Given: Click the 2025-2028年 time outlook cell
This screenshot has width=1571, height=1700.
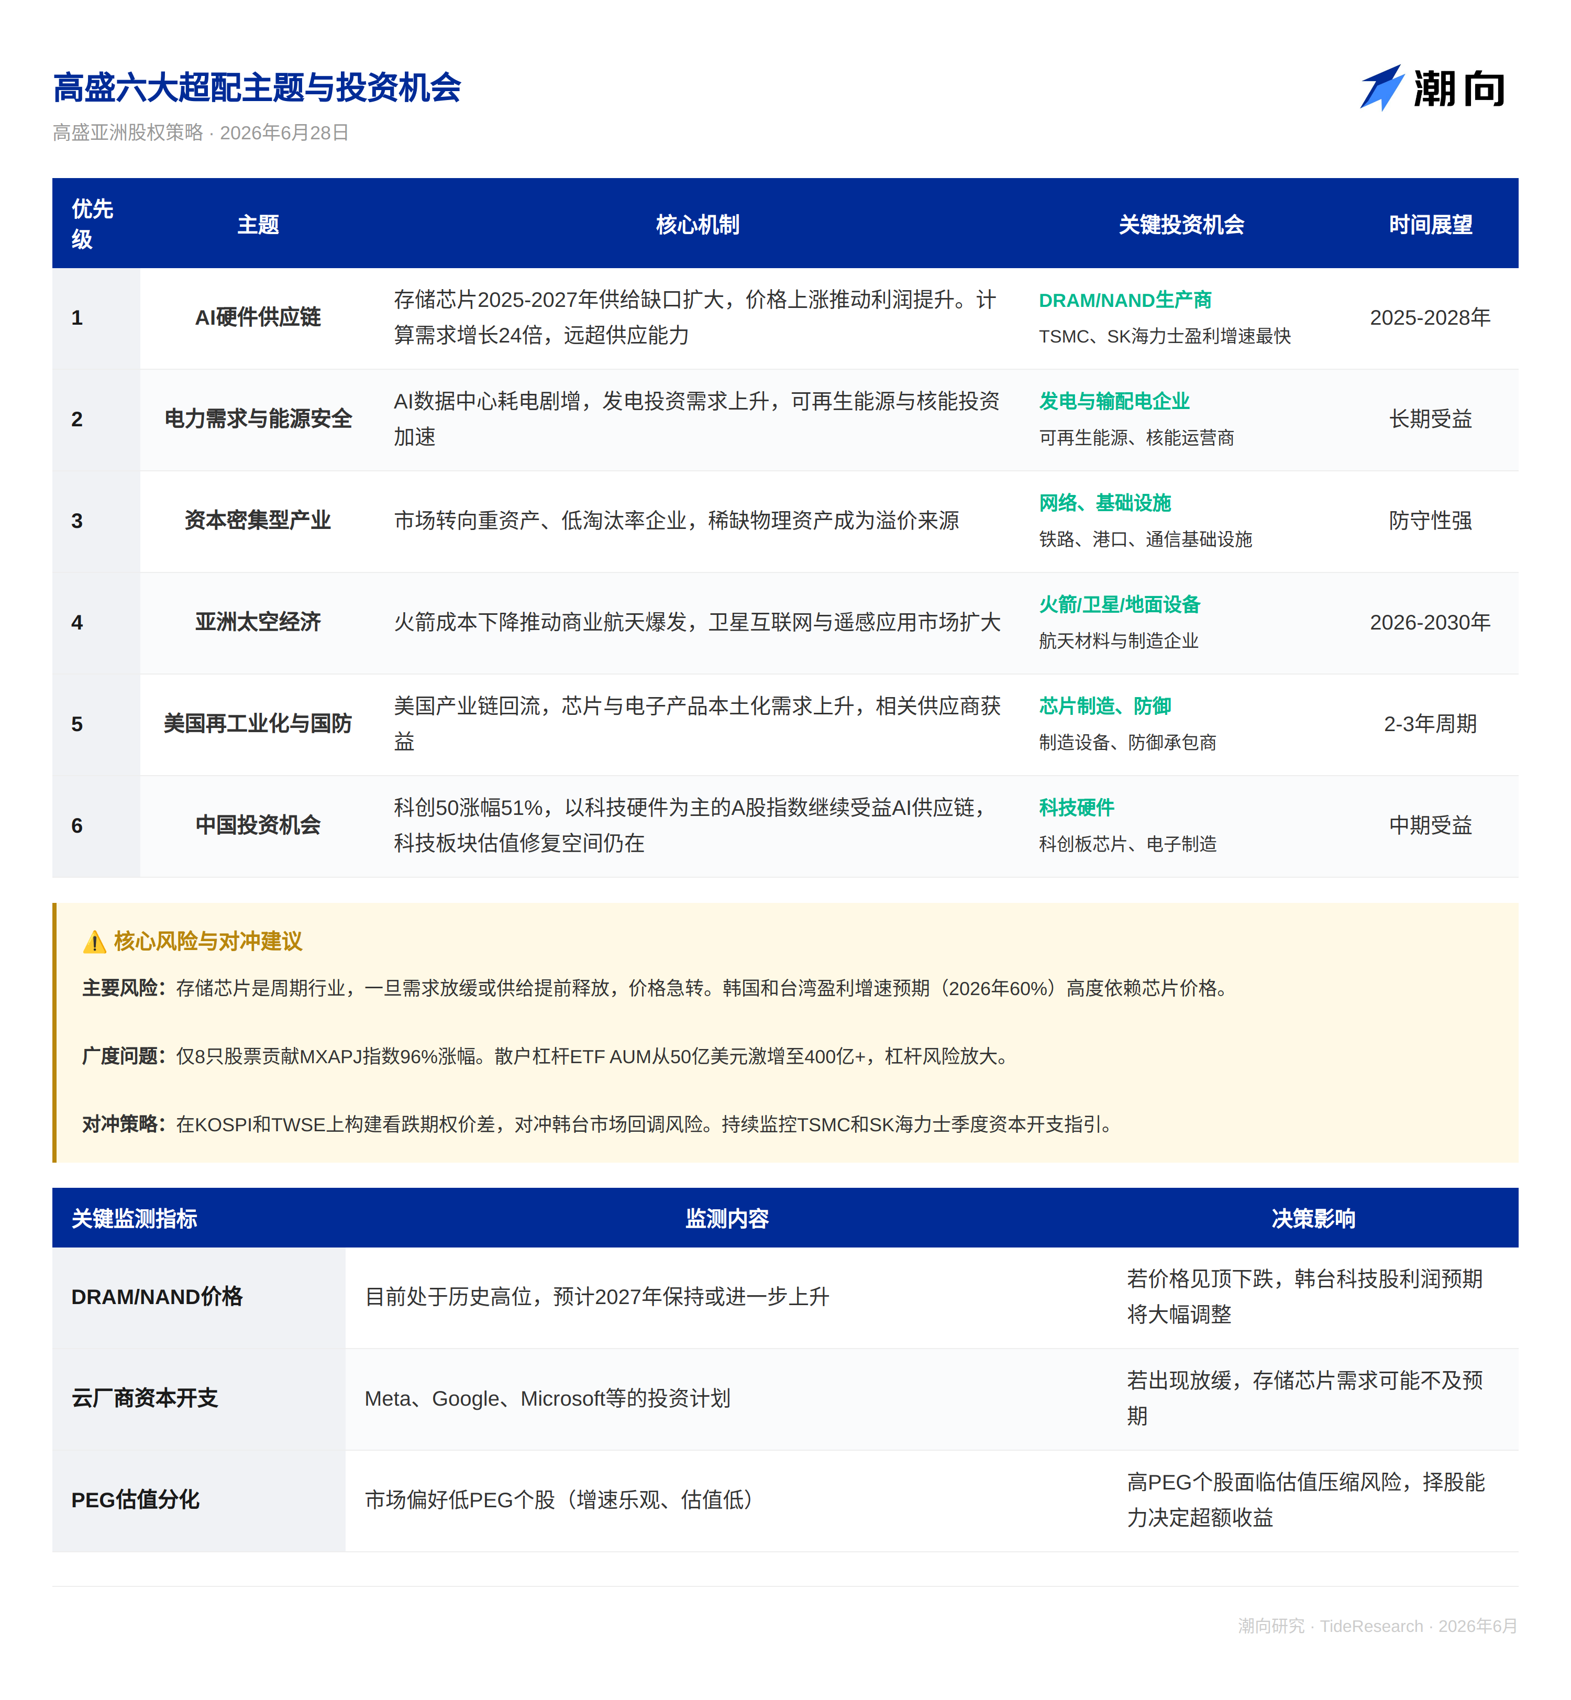Looking at the screenshot, I should coord(1430,318).
